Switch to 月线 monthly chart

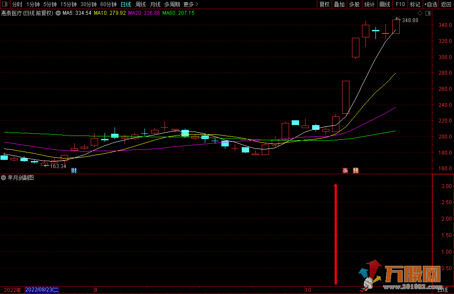(x=155, y=4)
